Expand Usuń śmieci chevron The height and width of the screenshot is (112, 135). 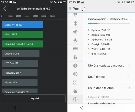129,77
